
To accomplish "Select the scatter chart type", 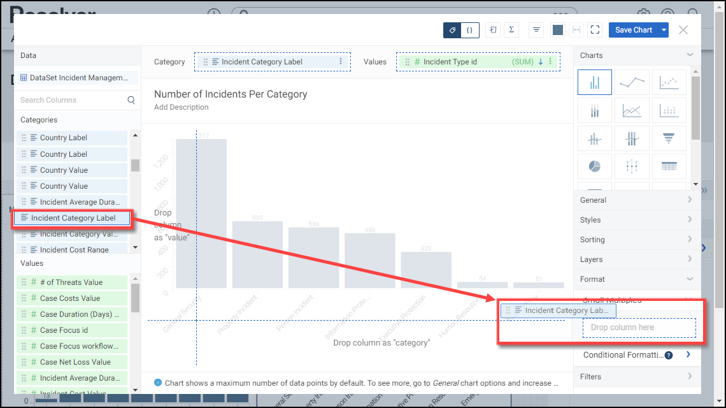I will pos(669,82).
